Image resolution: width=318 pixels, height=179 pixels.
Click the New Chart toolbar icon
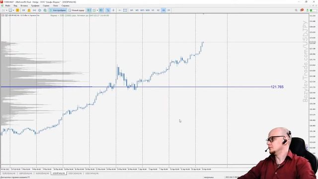(3, 10)
